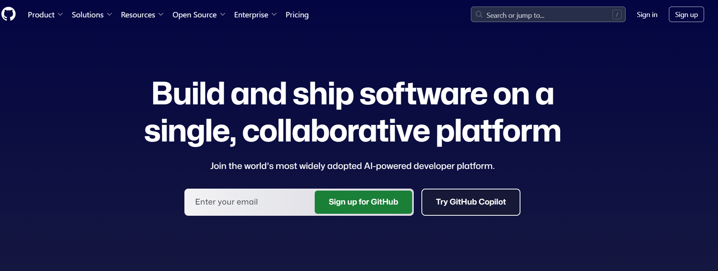Expand the chevron next to Enterprise

[274, 14]
